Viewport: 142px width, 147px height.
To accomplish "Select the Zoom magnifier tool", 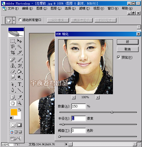I will (20, 103).
